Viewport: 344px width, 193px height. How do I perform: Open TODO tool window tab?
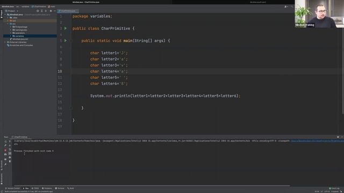click(35, 188)
